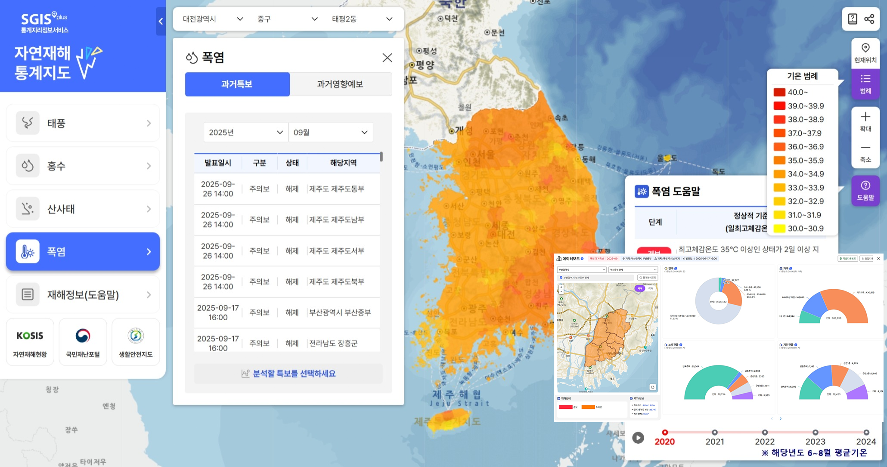Select the 2022 timeline marker
The height and width of the screenshot is (467, 887).
tap(765, 433)
